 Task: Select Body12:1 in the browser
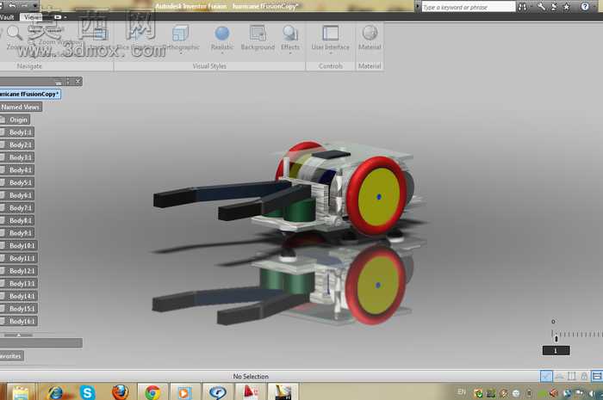18,271
